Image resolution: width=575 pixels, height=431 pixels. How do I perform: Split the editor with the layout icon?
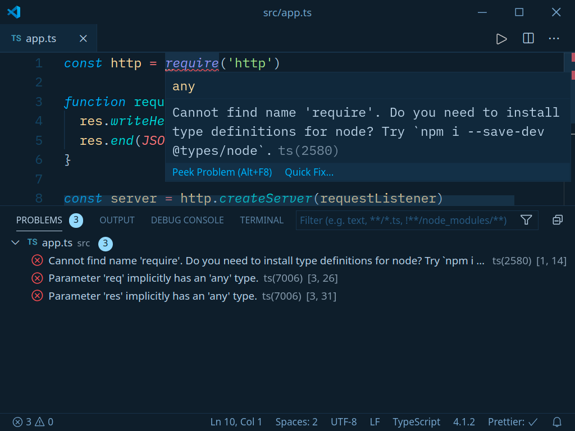[528, 38]
